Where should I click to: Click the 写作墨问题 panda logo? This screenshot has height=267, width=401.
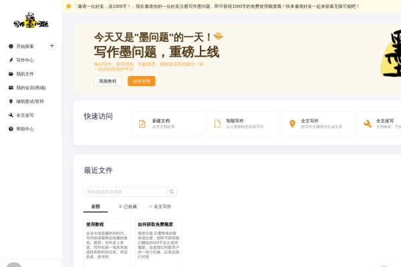pyautogui.click(x=31, y=21)
